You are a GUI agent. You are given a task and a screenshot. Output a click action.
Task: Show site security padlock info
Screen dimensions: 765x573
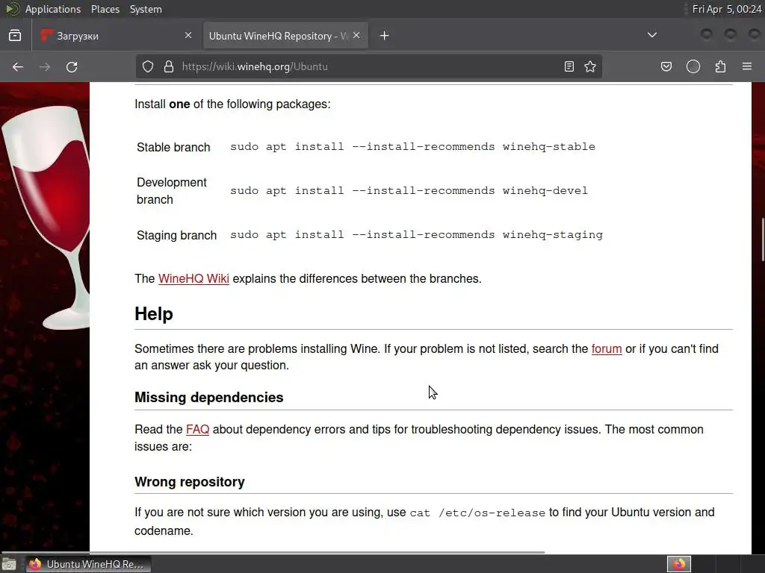click(169, 66)
